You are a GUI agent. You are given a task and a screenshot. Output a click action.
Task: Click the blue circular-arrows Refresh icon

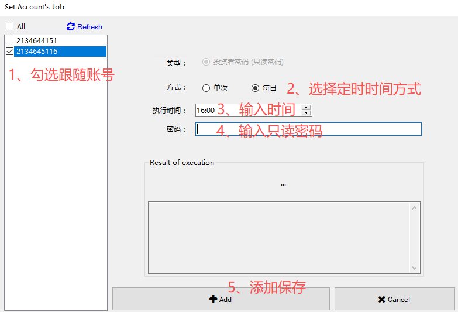(x=71, y=27)
